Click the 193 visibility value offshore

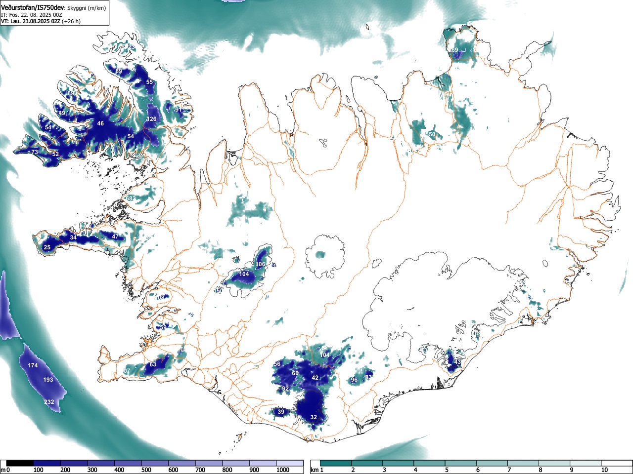point(48,380)
